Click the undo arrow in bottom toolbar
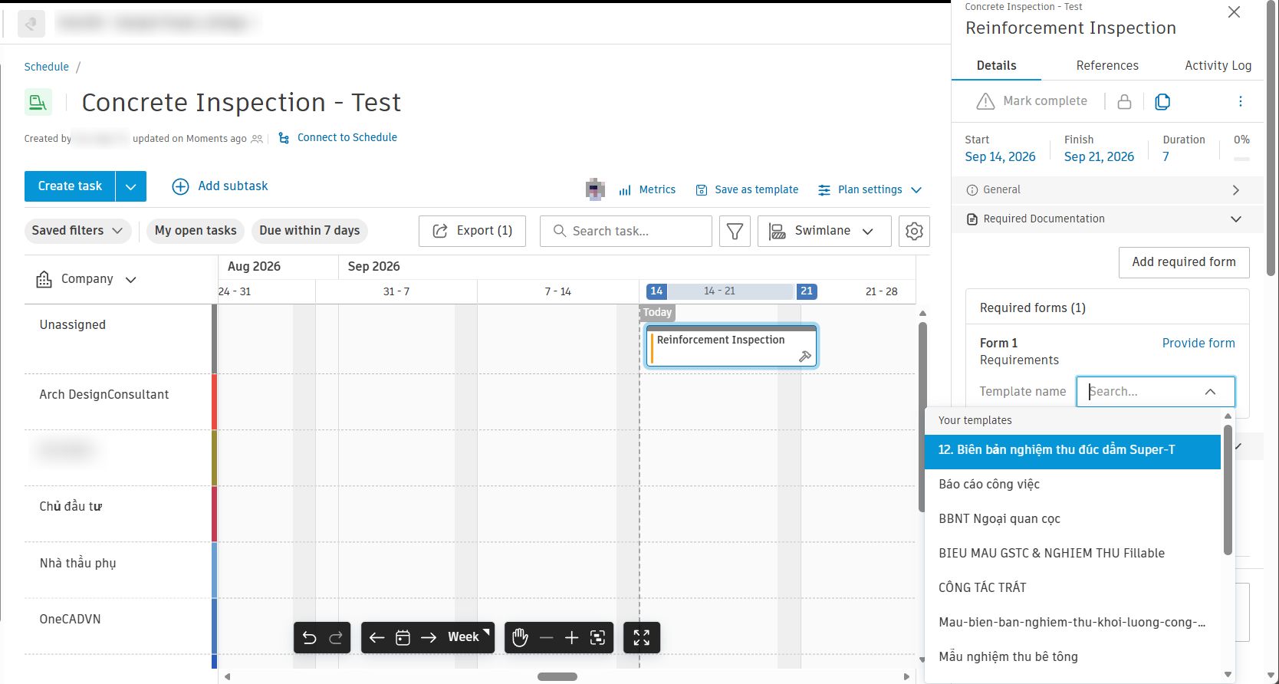The height and width of the screenshot is (684, 1279). (x=309, y=637)
